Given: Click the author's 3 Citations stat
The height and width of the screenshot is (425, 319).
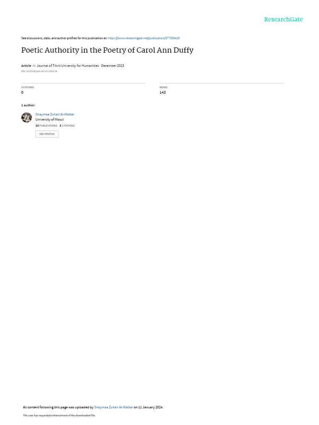Looking at the screenshot, I should tap(67, 126).
